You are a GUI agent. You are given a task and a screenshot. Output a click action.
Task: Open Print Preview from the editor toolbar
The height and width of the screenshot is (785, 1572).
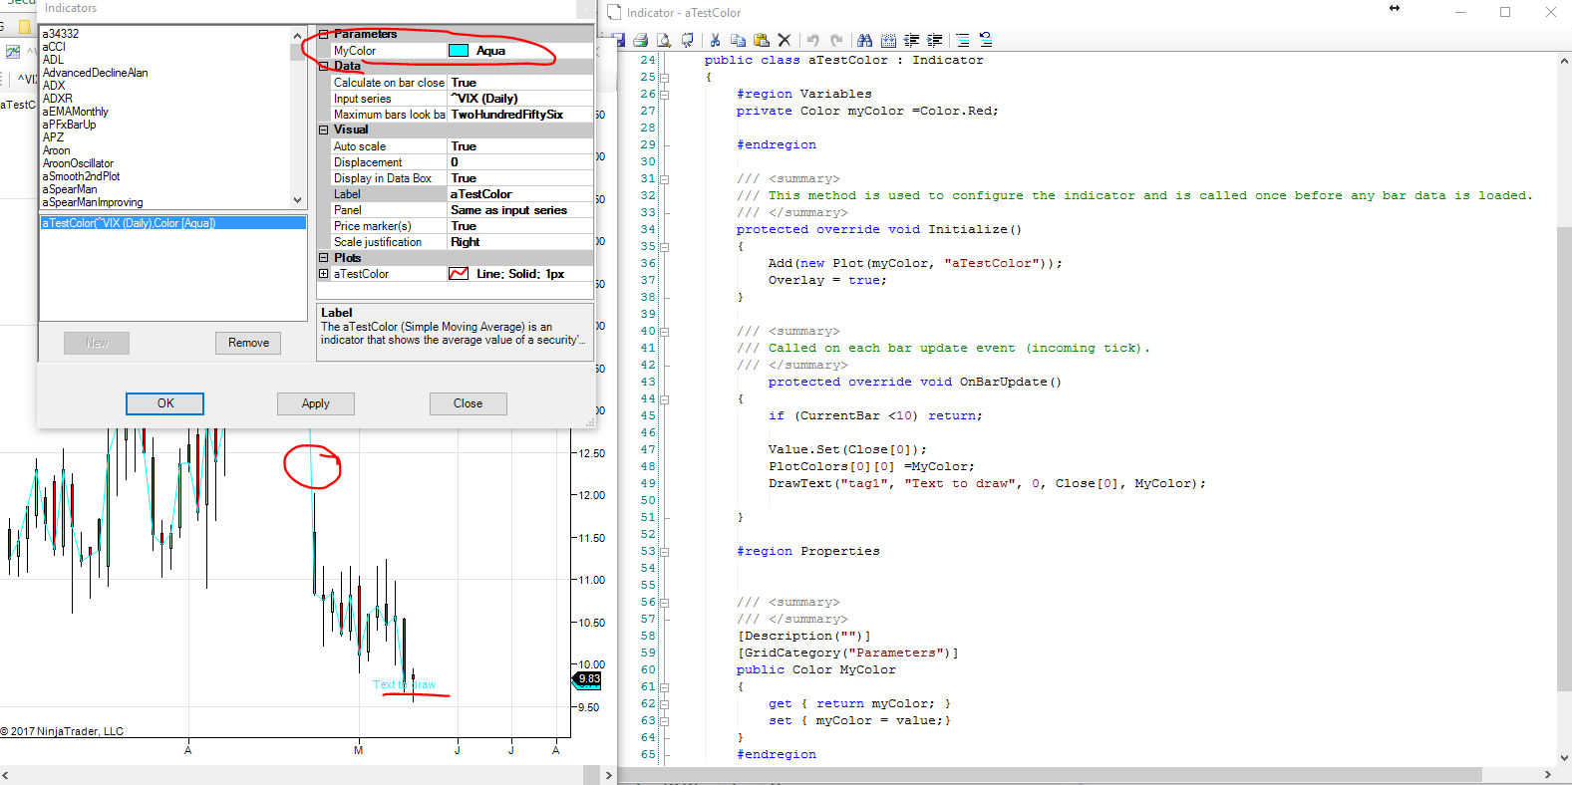664,40
